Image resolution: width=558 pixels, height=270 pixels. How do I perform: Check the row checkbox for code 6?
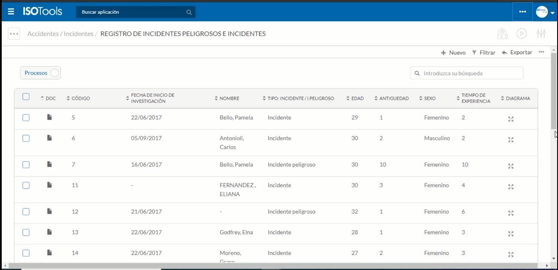tap(26, 138)
